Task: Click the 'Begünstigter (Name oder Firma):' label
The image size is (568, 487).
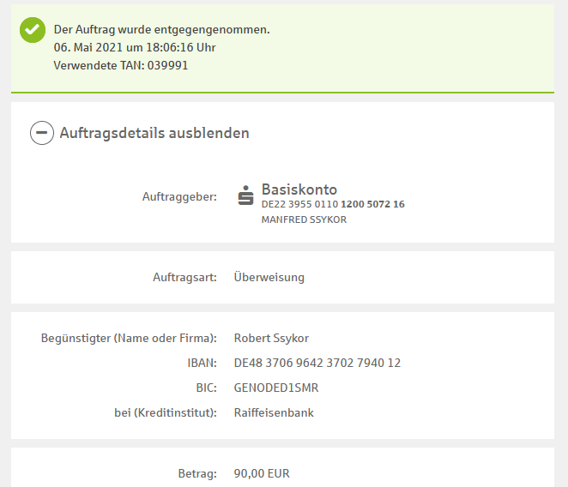Action: [x=129, y=338]
